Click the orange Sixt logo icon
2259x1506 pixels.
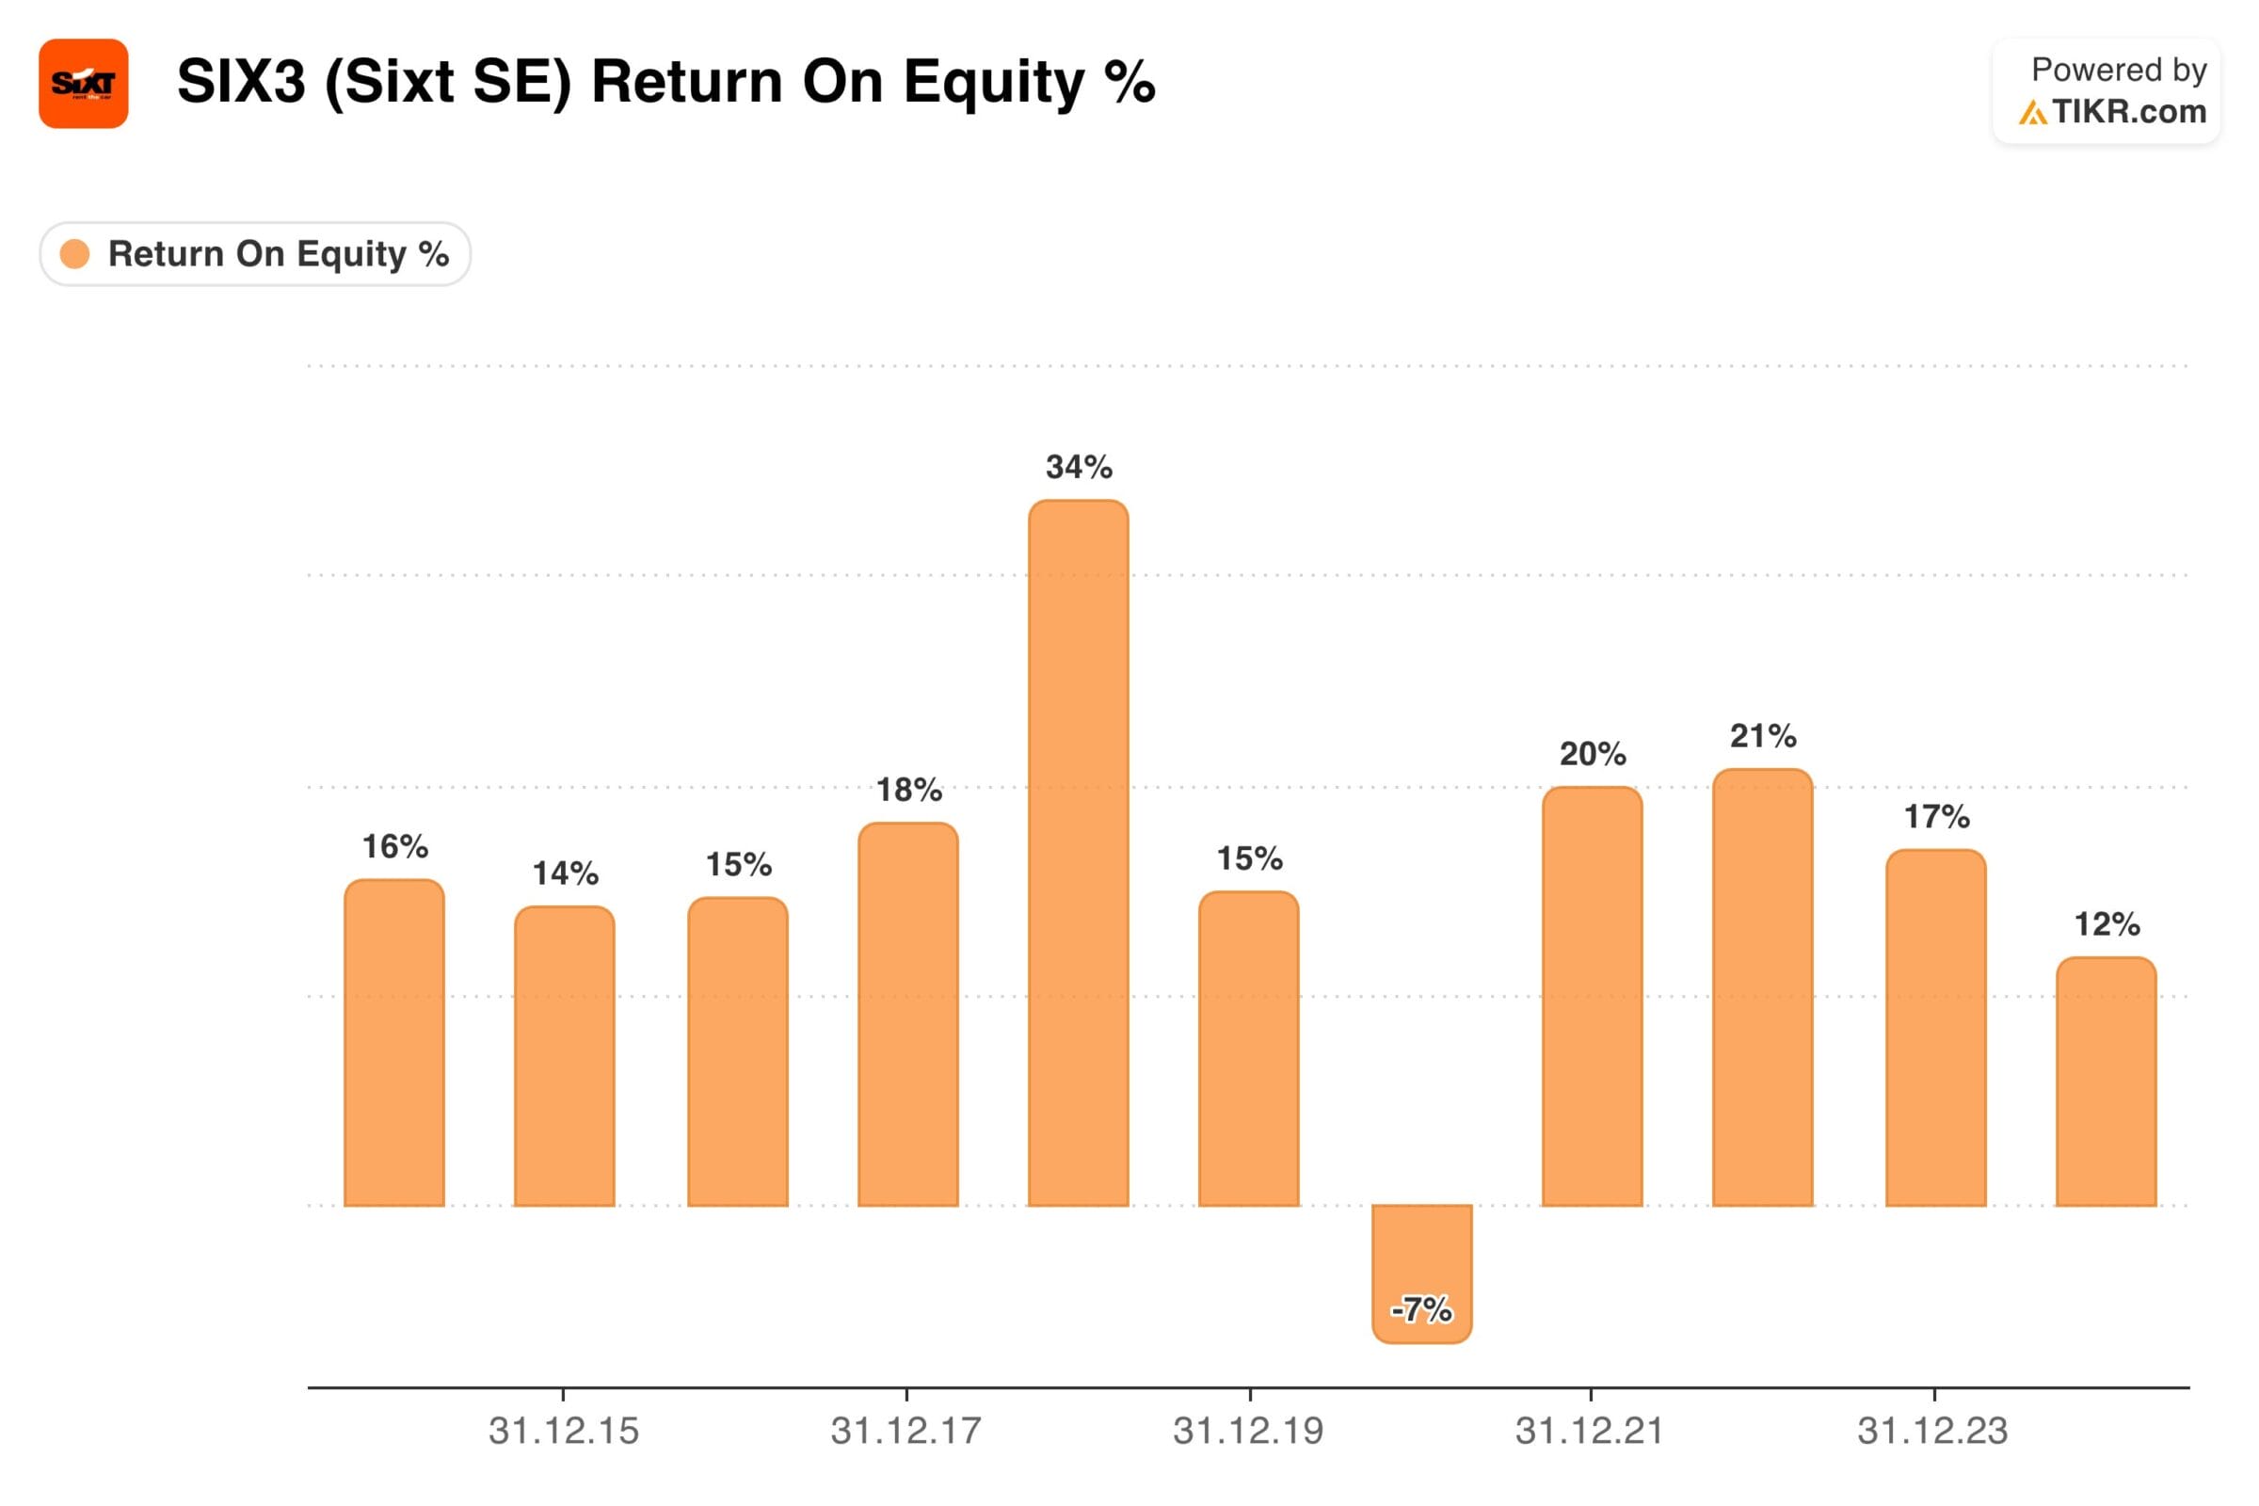[84, 84]
